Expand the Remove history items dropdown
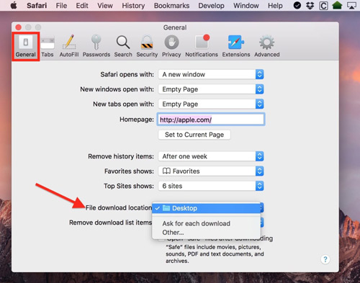The height and width of the screenshot is (283, 360). tap(211, 156)
